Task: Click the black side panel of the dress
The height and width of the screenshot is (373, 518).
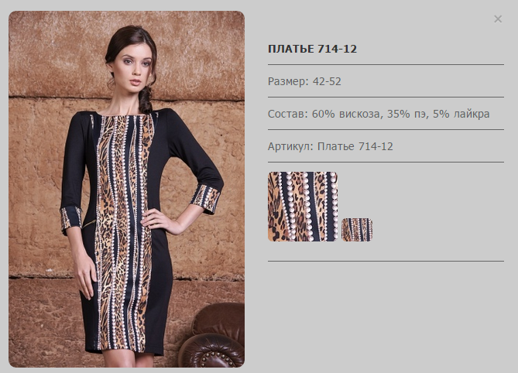Action: [160, 264]
